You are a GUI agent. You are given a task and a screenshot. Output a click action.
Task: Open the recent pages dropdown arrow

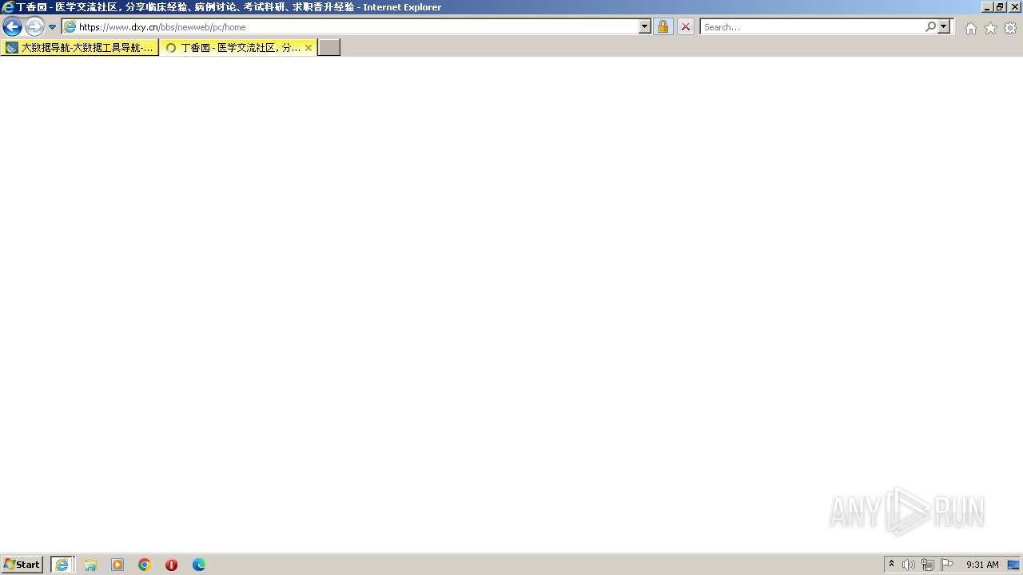click(x=53, y=27)
